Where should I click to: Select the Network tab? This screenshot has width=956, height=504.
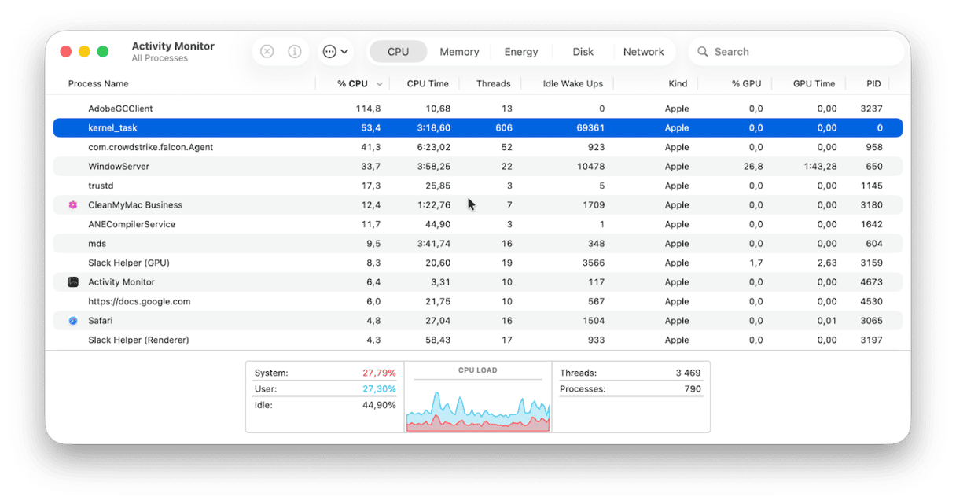(x=643, y=52)
